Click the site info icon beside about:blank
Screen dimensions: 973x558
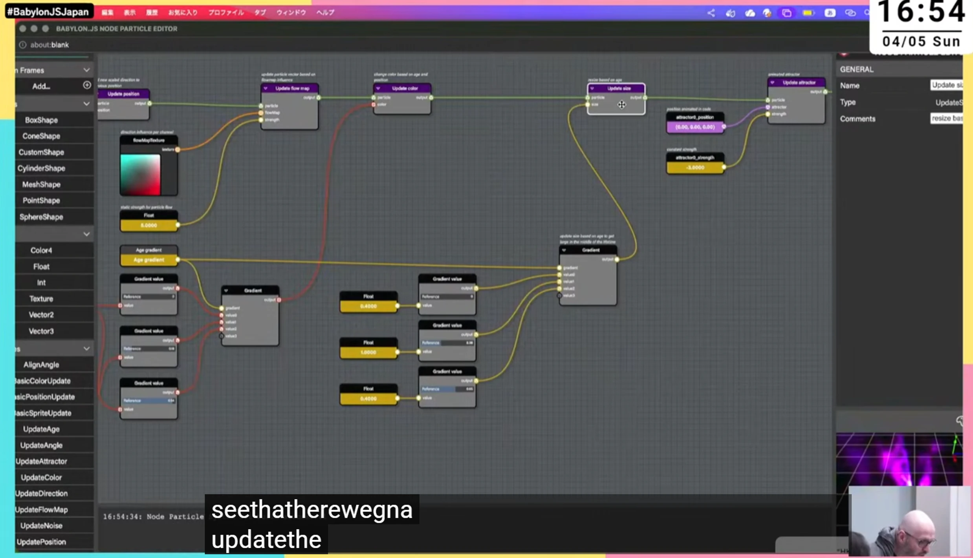23,45
